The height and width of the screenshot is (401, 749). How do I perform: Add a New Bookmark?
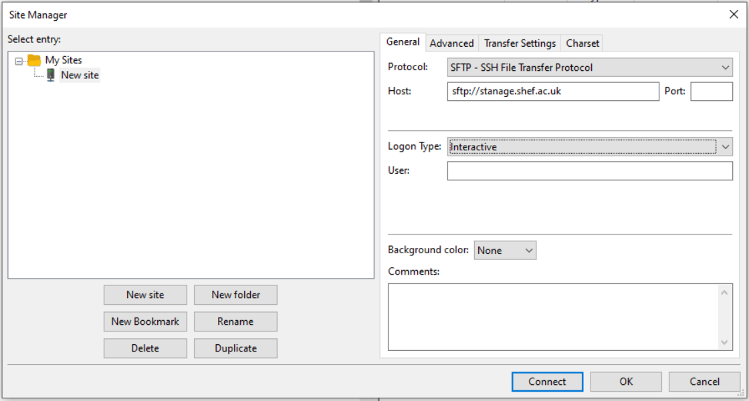[145, 321]
